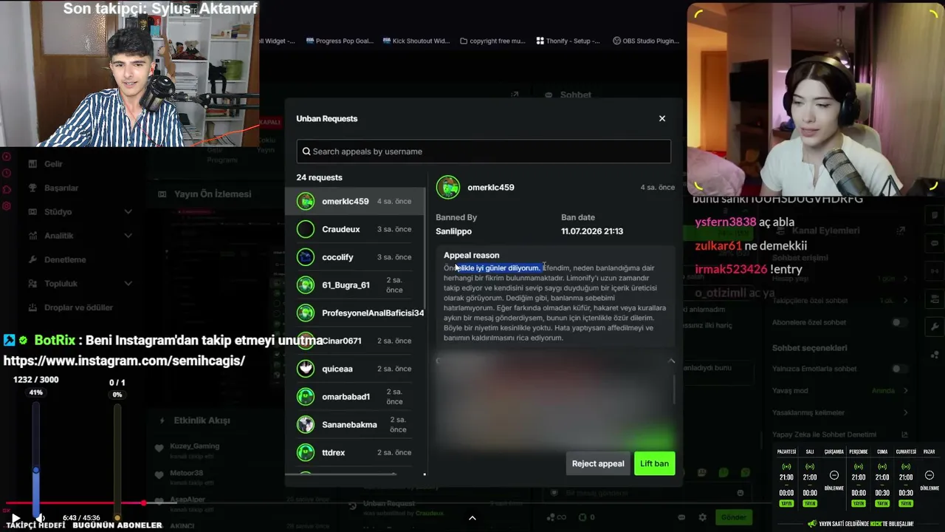This screenshot has width=945, height=532.
Task: Mute video volume speaker icon
Action: [40, 519]
